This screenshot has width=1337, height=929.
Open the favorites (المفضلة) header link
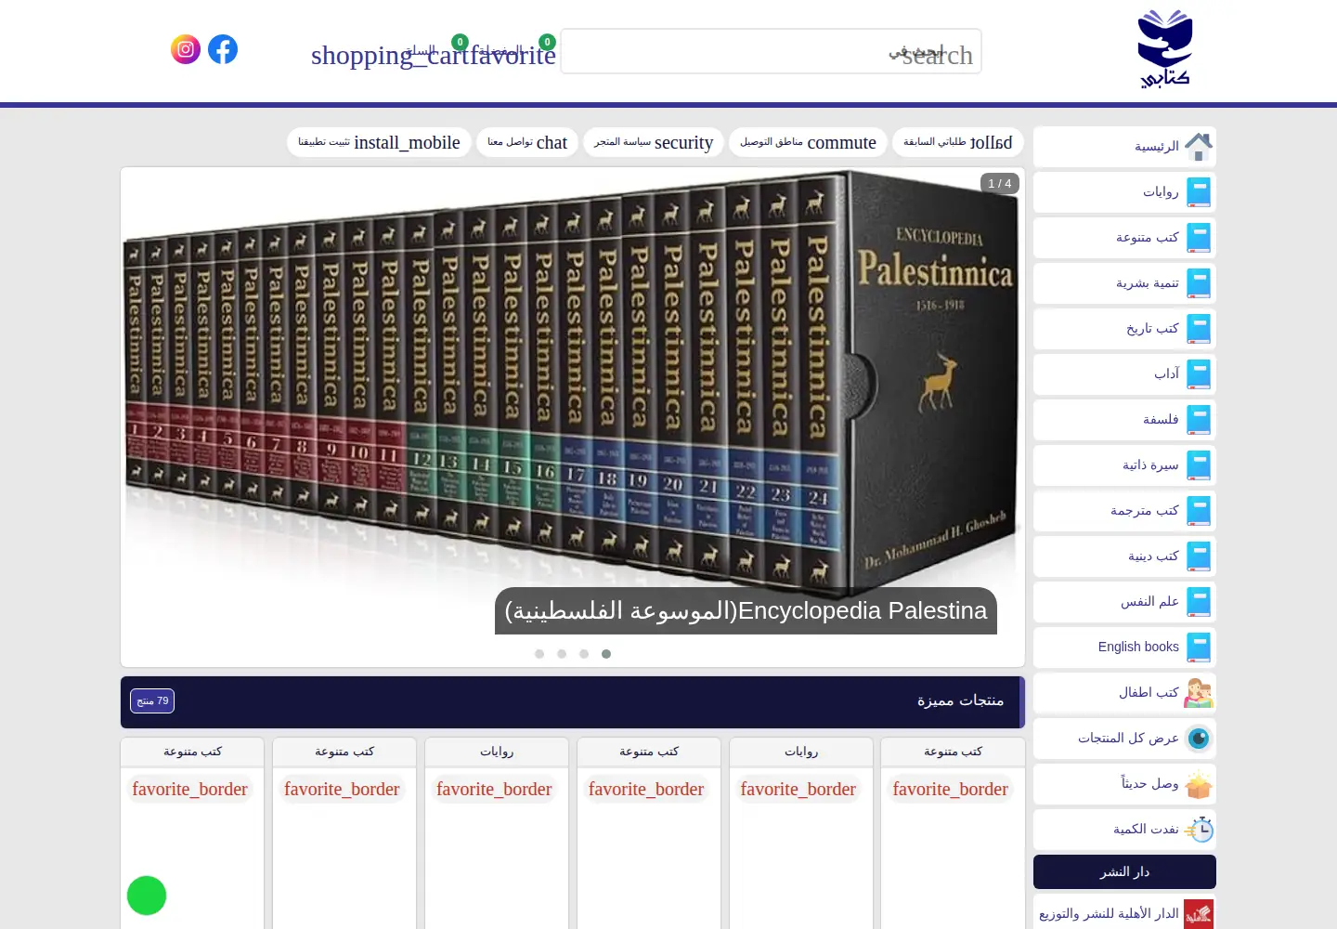point(513,54)
